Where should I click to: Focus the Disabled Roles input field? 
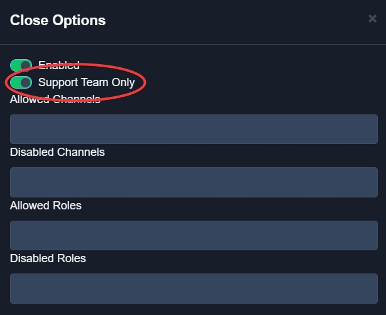pyautogui.click(x=194, y=289)
